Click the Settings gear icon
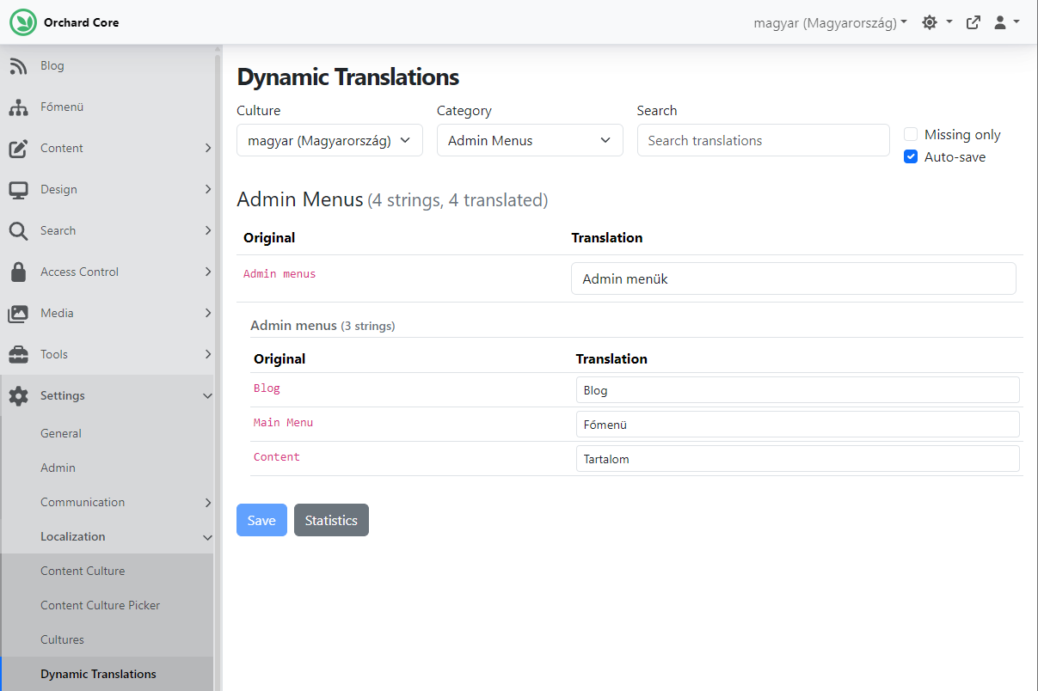This screenshot has height=691, width=1038. pos(18,395)
